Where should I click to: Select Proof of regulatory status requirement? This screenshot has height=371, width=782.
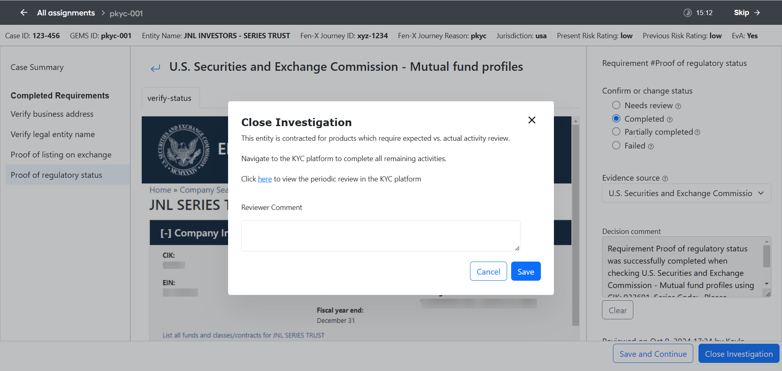[x=68, y=175]
